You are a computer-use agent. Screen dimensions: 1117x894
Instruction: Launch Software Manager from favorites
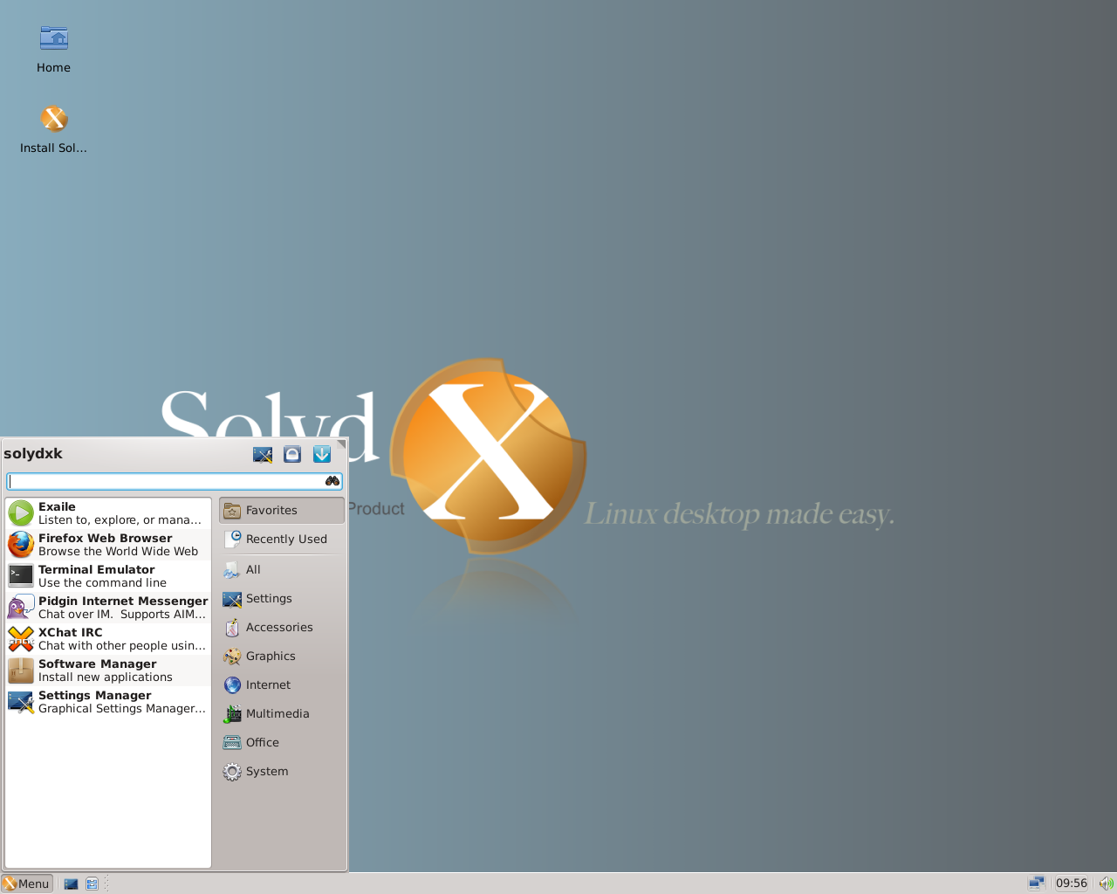(x=108, y=670)
